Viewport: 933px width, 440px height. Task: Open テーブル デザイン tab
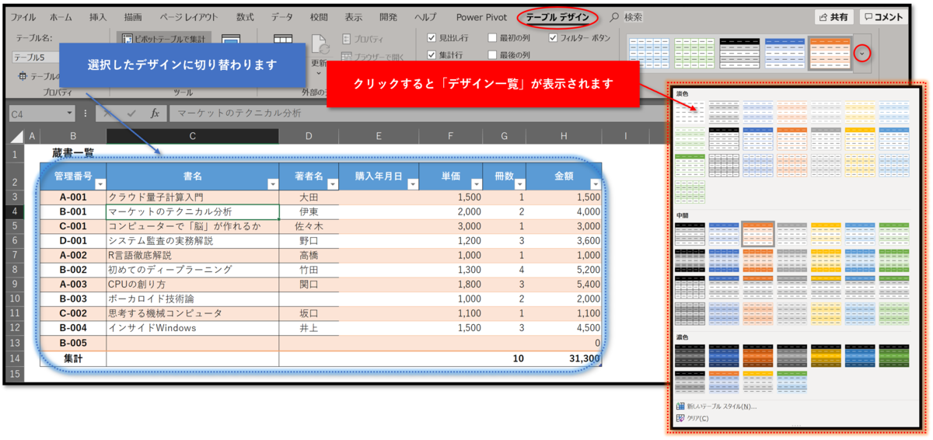(x=557, y=17)
